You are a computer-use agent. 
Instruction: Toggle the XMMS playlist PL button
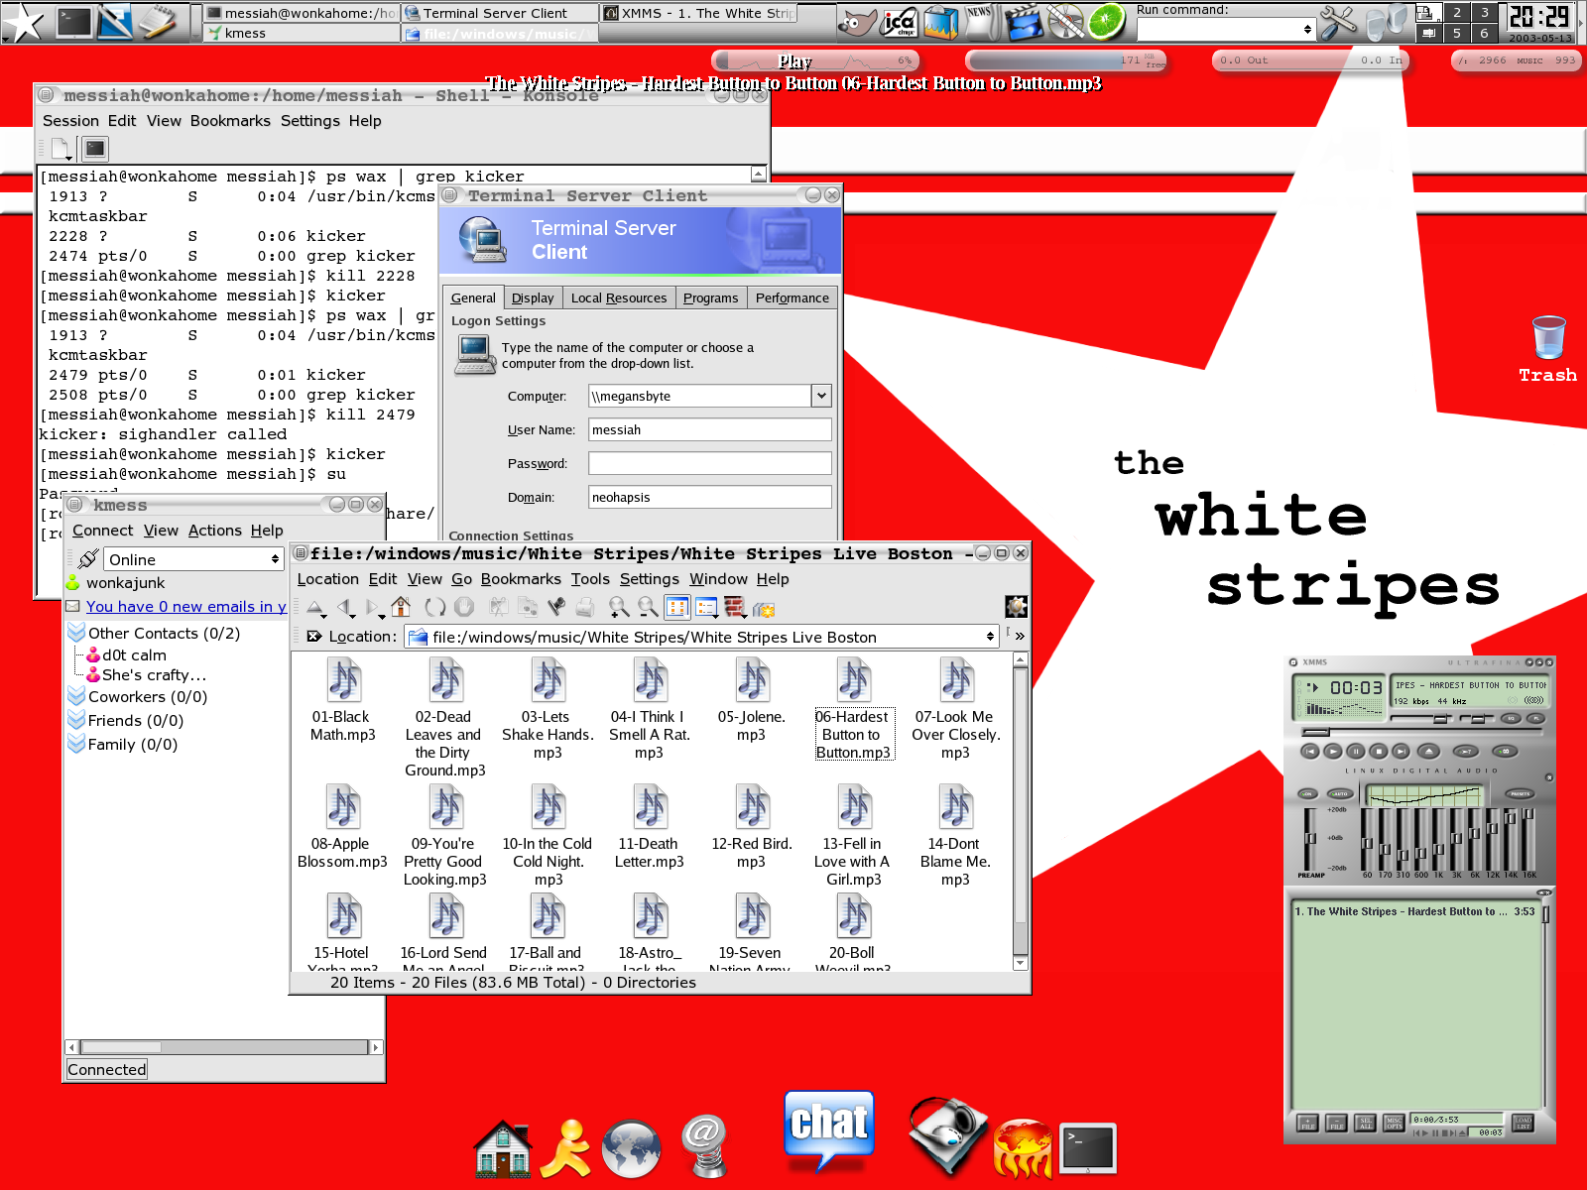click(x=1535, y=718)
